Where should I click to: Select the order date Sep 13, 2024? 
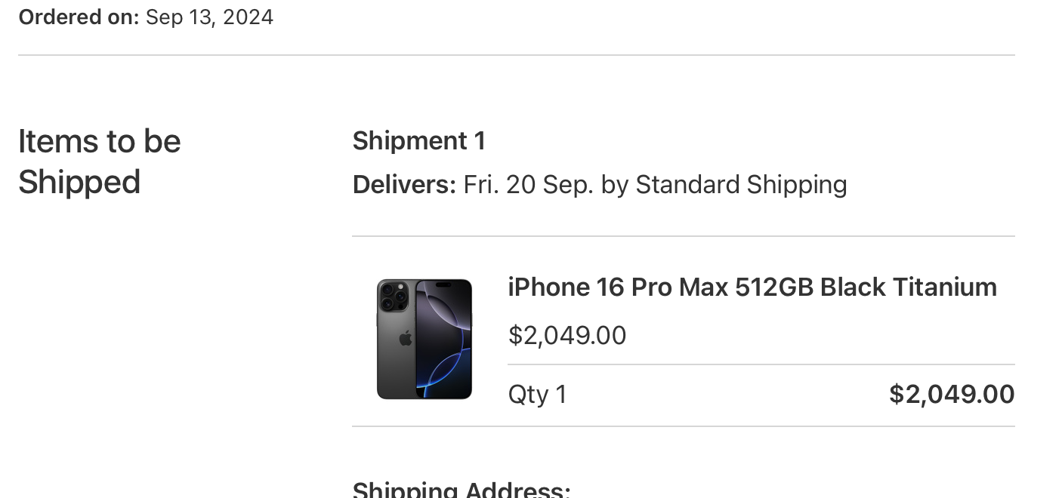tap(209, 17)
